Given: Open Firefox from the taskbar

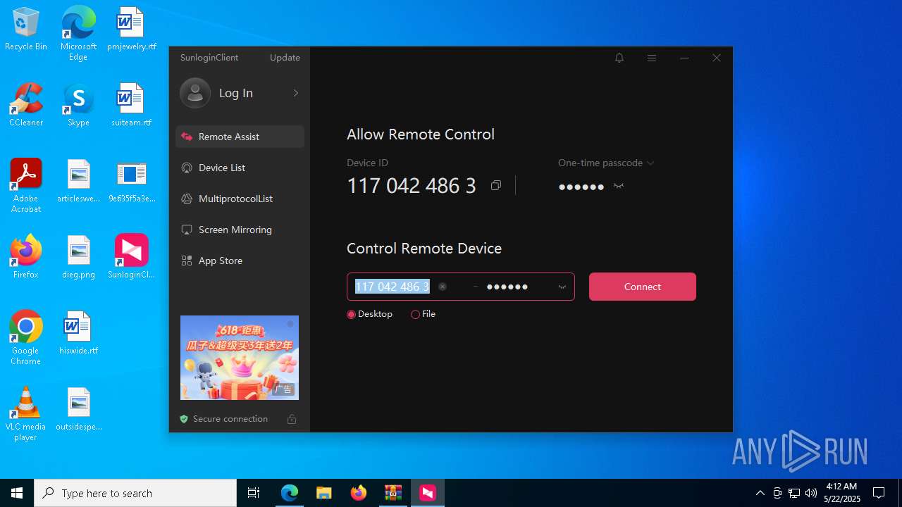Looking at the screenshot, I should pyautogui.click(x=359, y=493).
